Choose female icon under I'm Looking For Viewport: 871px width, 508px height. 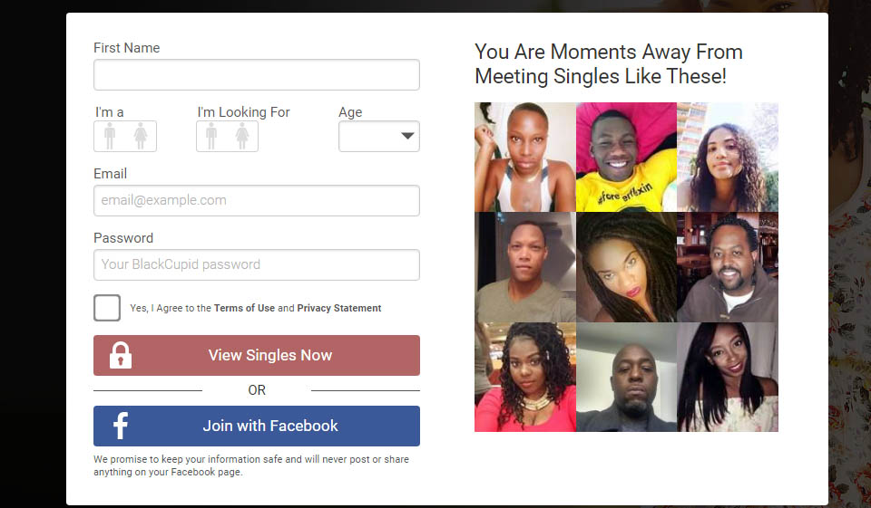[242, 137]
